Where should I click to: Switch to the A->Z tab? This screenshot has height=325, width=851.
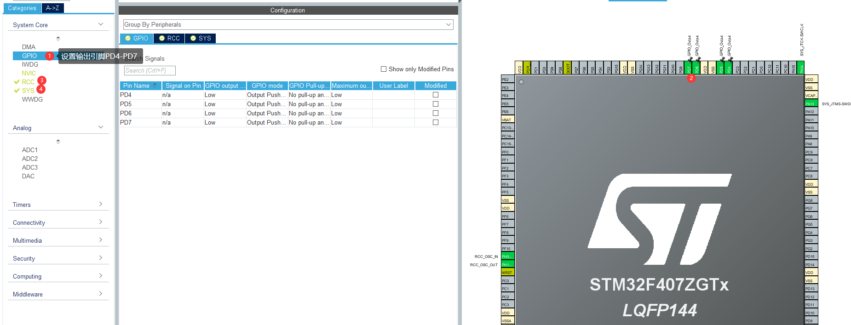[x=52, y=8]
